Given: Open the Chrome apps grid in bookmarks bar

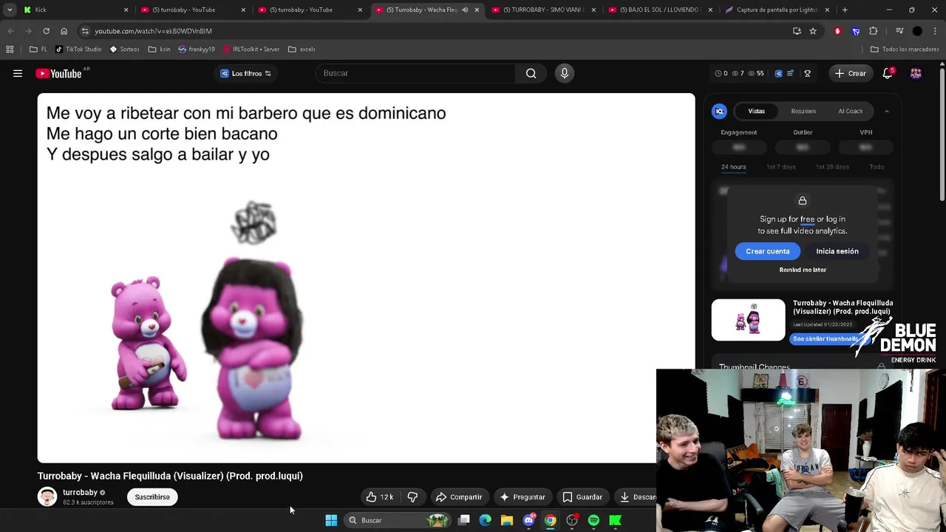Looking at the screenshot, I should (10, 49).
